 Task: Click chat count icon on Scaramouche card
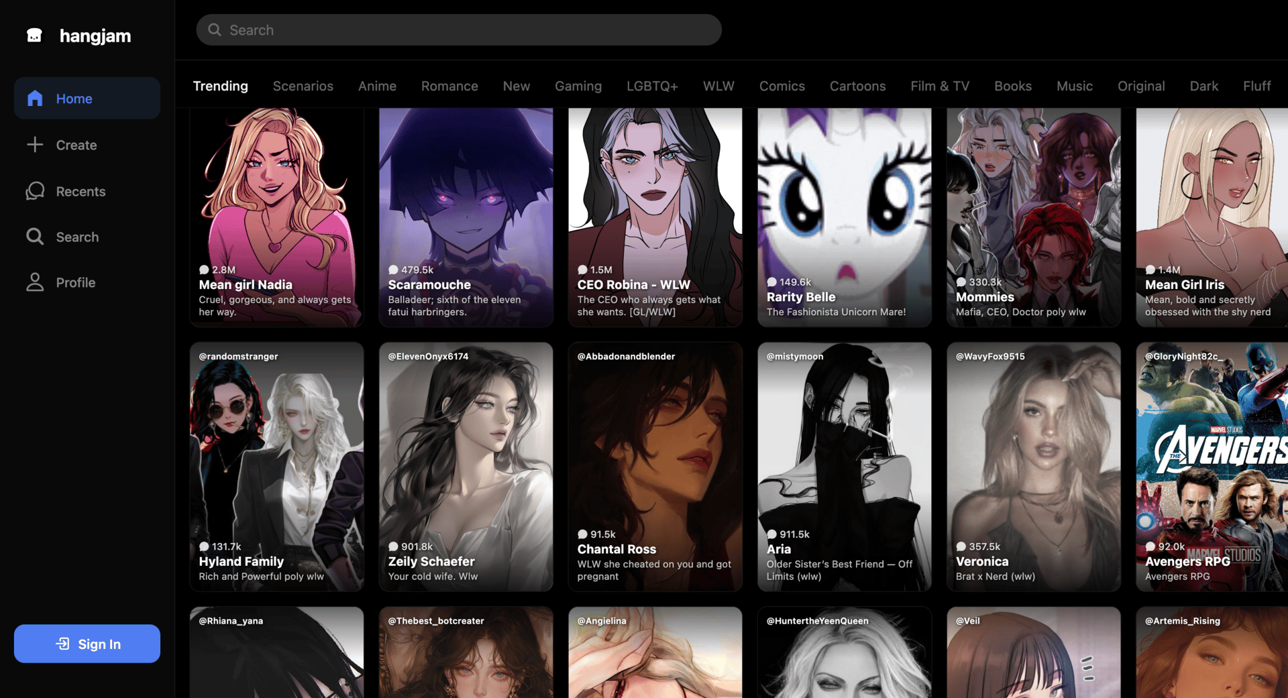point(393,270)
